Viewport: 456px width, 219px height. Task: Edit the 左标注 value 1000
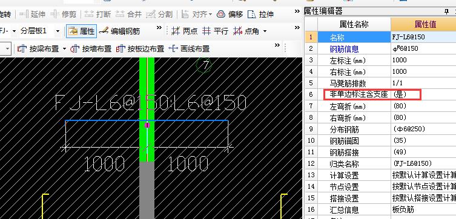click(x=423, y=60)
